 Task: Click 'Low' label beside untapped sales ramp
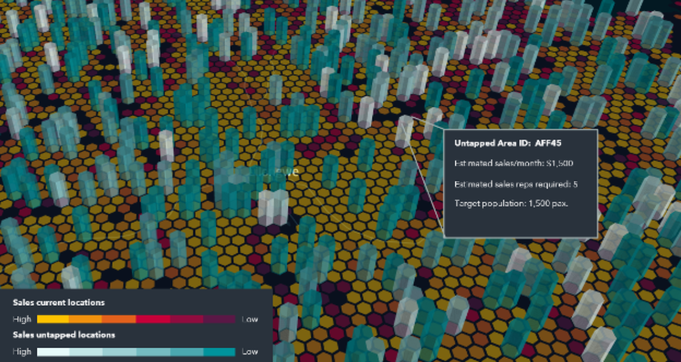[250, 352]
